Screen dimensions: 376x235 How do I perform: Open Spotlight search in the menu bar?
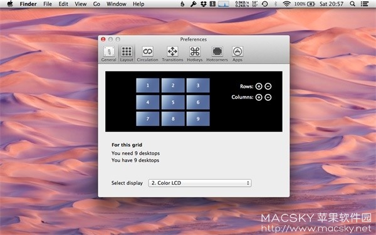coord(352,4)
